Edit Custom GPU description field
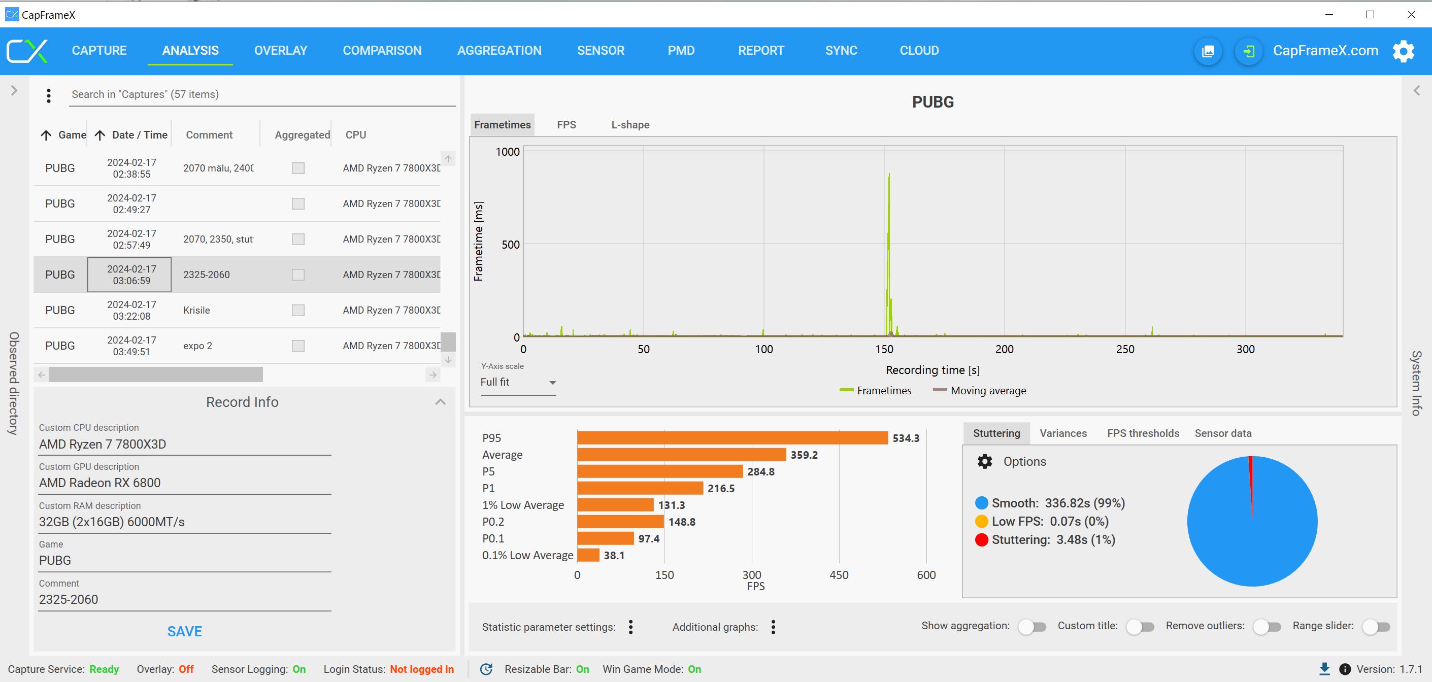Viewport: 1432px width, 682px height. point(185,483)
